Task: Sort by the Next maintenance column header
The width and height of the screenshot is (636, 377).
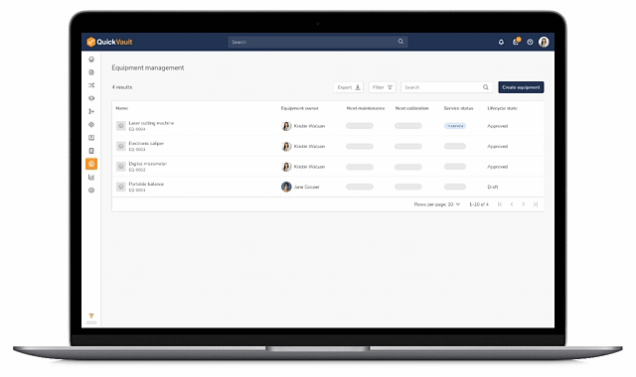Action: click(366, 108)
